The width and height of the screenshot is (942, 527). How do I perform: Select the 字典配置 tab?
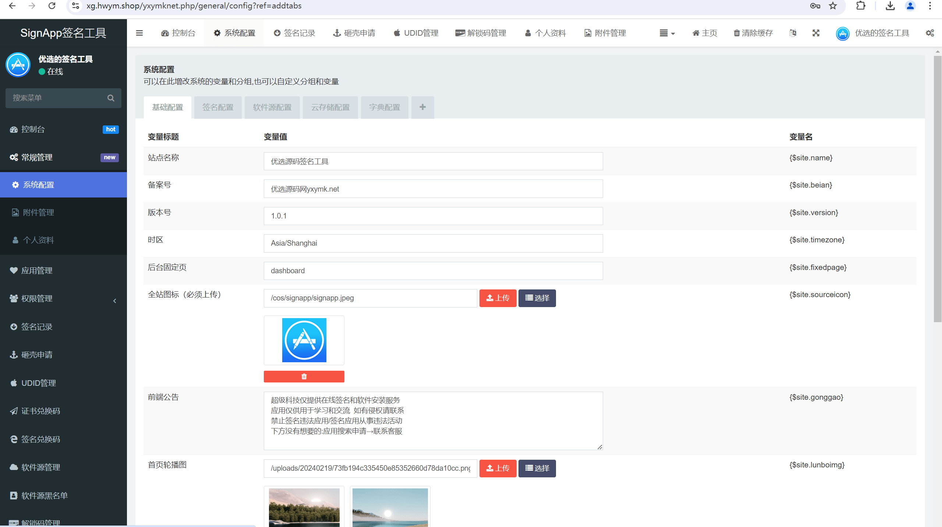385,107
